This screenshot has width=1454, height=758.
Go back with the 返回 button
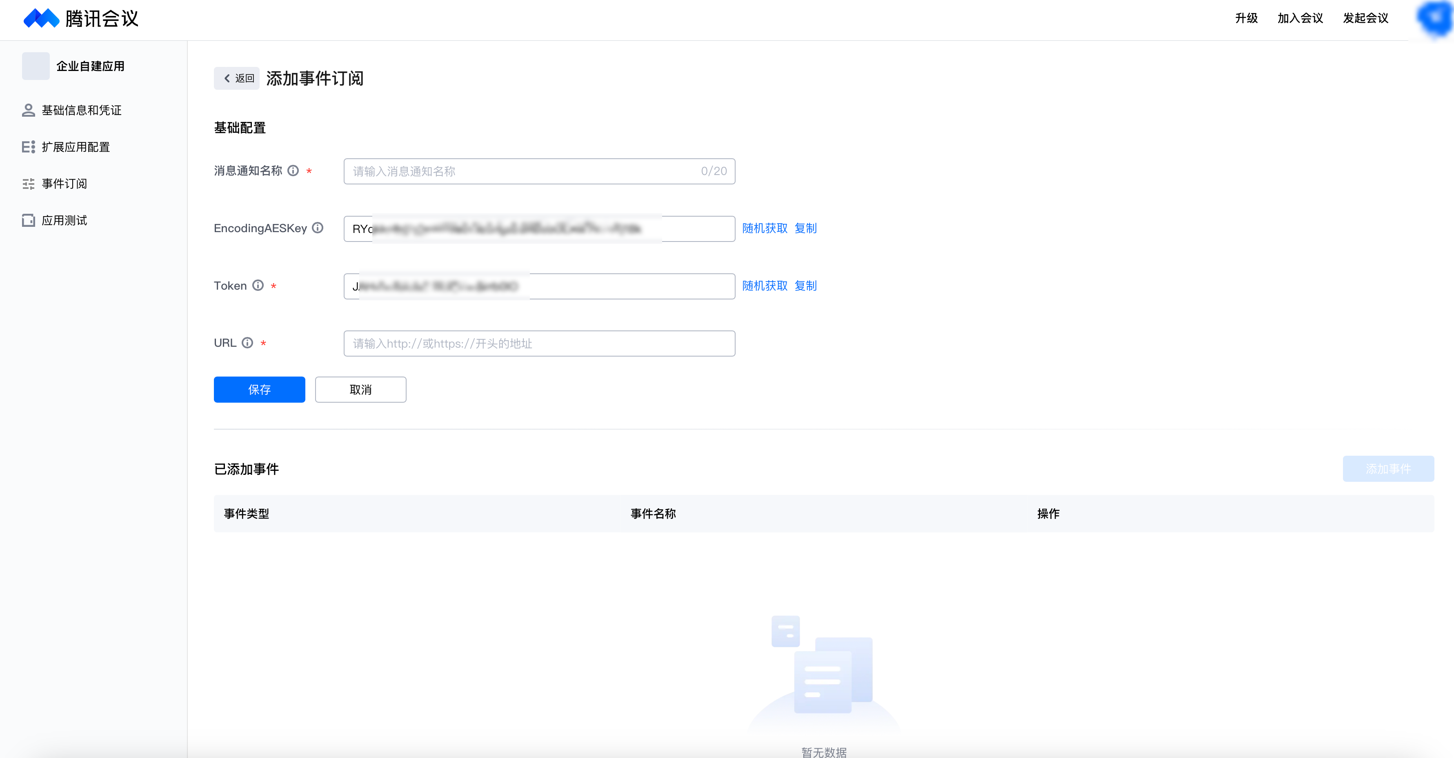point(236,78)
